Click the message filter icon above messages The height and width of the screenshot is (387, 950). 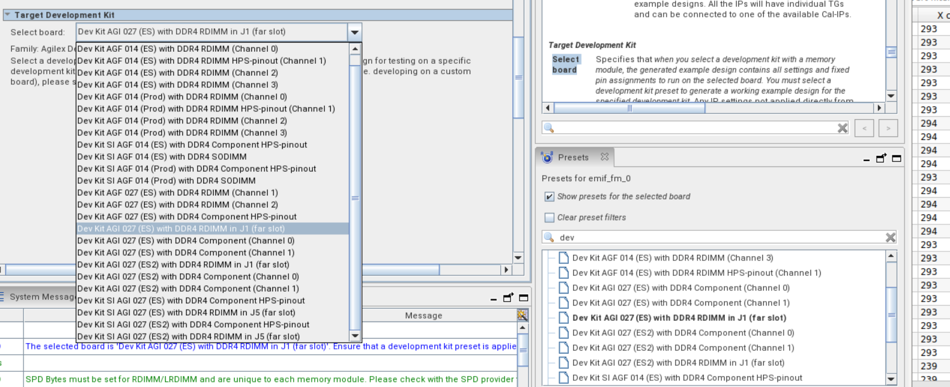(522, 315)
